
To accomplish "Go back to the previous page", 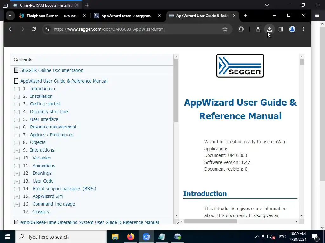I will (11, 29).
